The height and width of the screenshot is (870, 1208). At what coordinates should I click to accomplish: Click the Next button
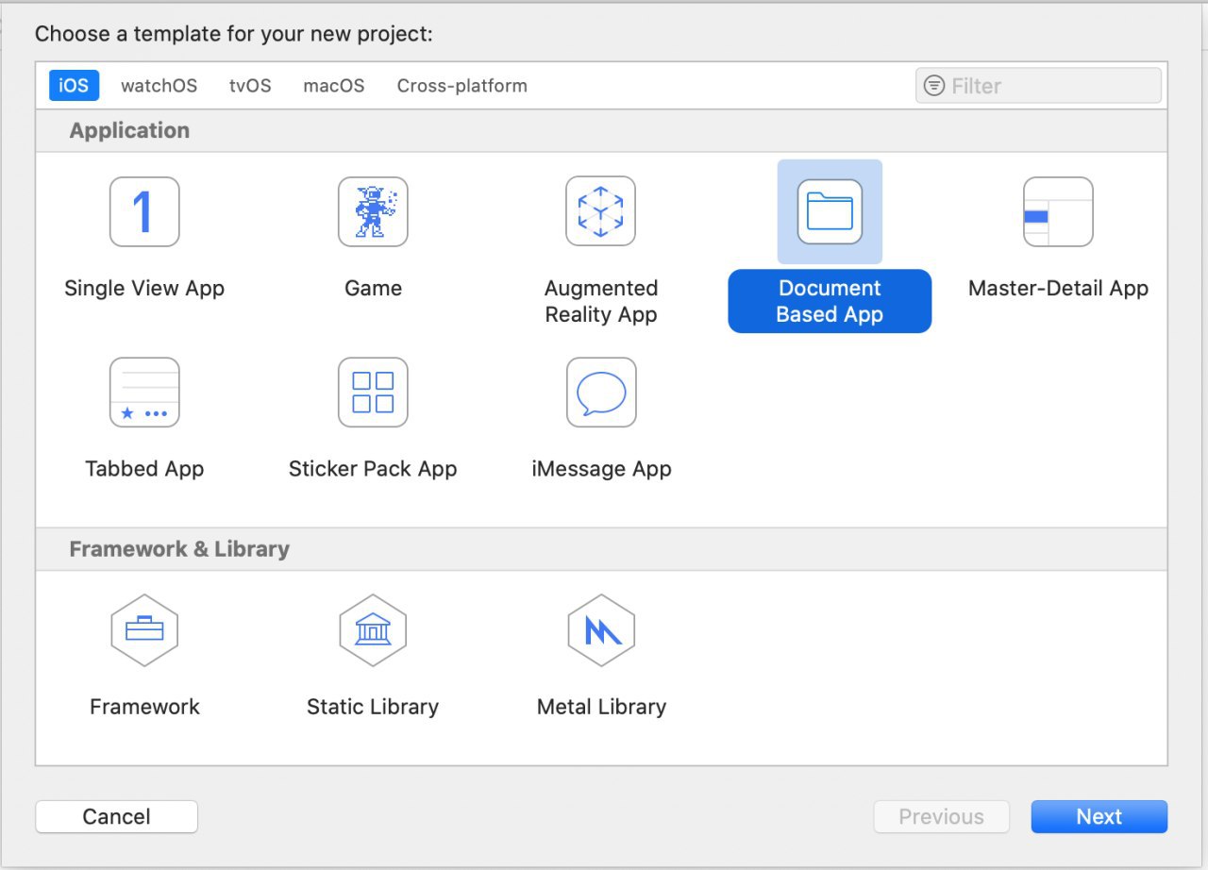click(1099, 817)
